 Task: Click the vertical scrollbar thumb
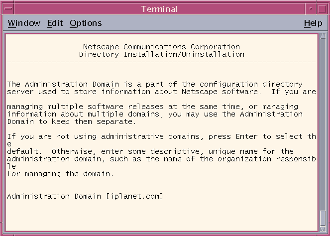pos(323,218)
